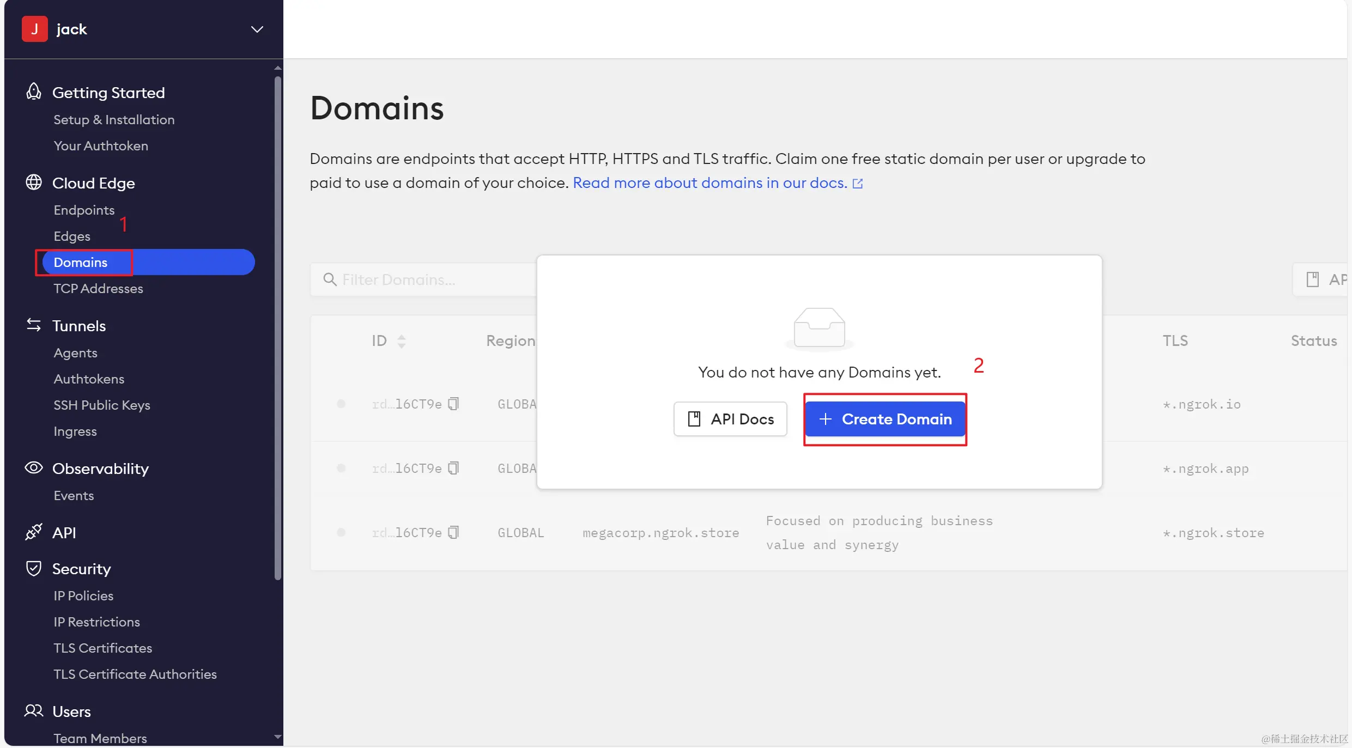Screen dimensions: 1352x748
Task: Follow the Read more about domains link
Action: (x=710, y=183)
